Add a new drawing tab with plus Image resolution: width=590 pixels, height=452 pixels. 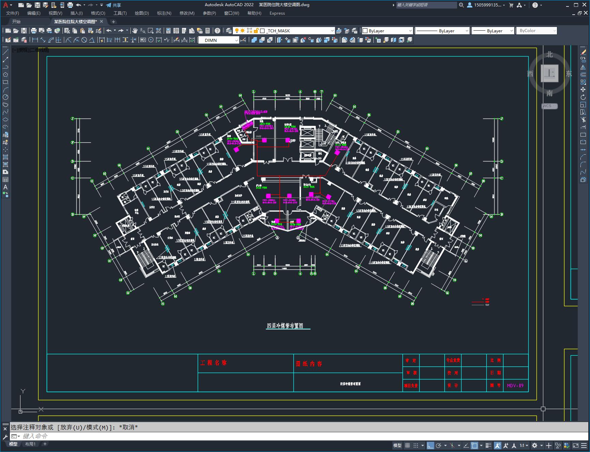click(x=114, y=21)
